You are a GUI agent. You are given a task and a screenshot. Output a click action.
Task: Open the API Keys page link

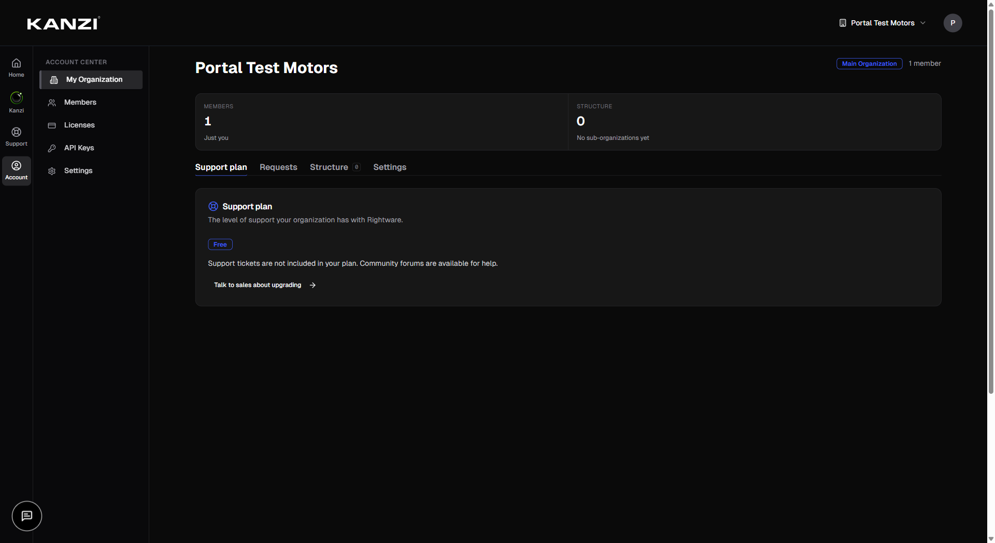(91, 148)
